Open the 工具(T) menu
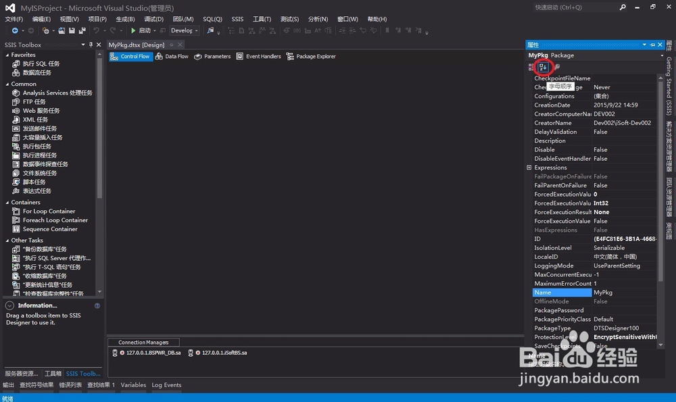The image size is (676, 402). click(x=262, y=19)
